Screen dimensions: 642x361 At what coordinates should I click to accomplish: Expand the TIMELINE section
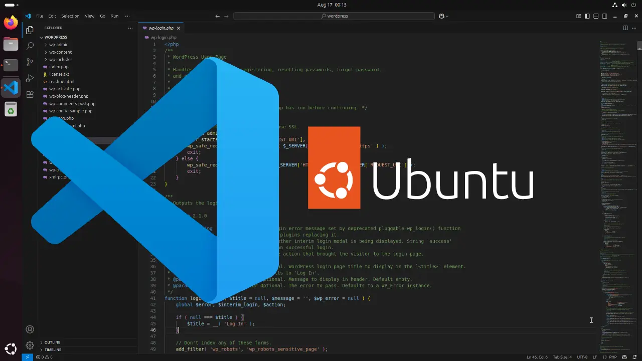point(53,349)
